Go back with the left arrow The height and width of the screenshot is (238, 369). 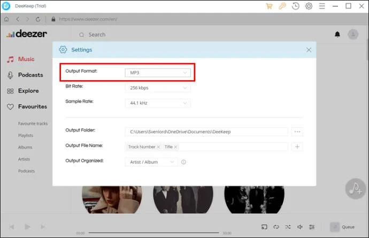point(18,19)
